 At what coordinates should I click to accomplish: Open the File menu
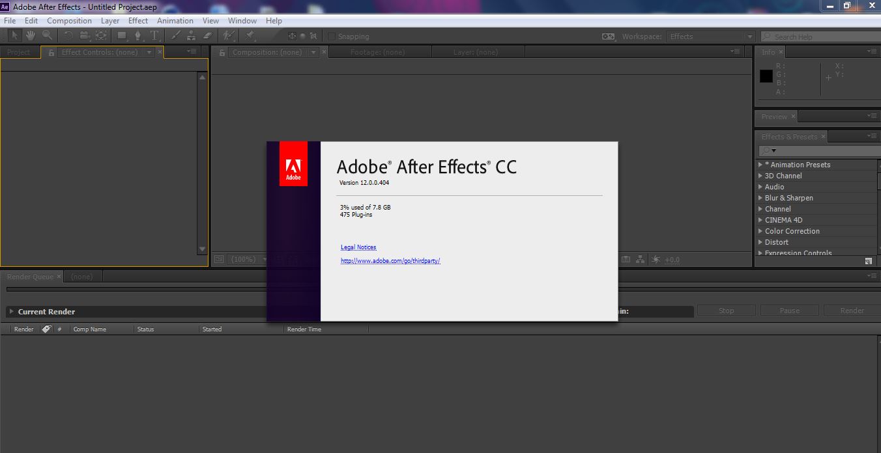10,20
